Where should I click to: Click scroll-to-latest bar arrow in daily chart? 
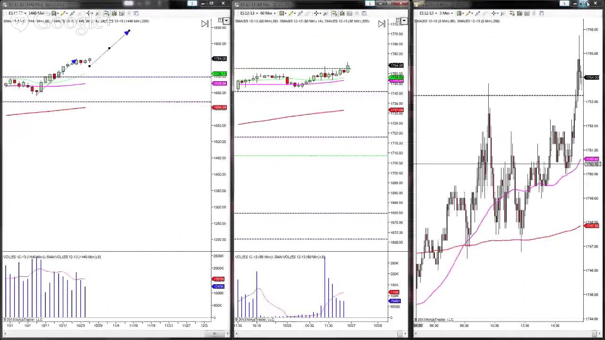point(205,24)
